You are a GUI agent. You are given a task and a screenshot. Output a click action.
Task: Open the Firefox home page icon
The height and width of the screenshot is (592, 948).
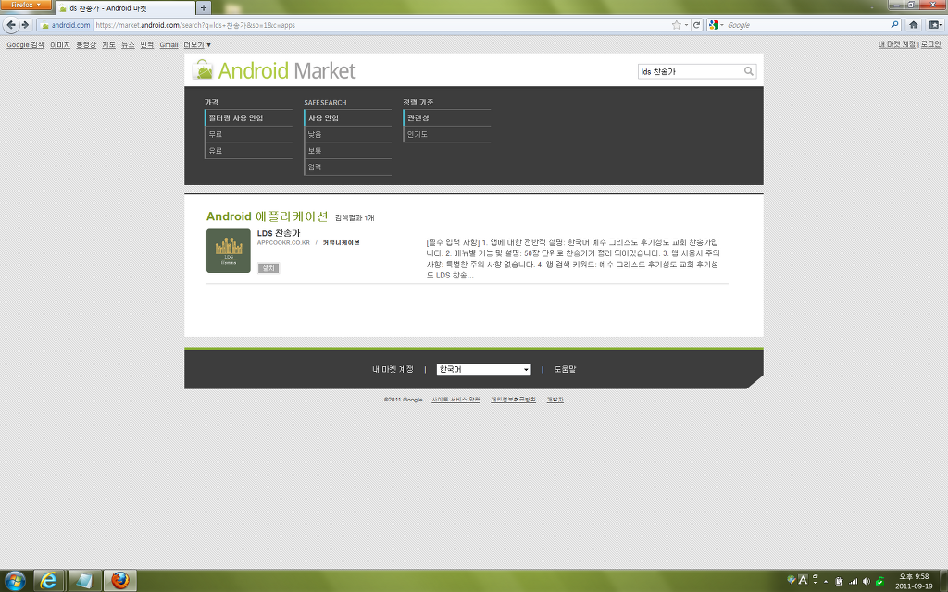[x=913, y=25]
